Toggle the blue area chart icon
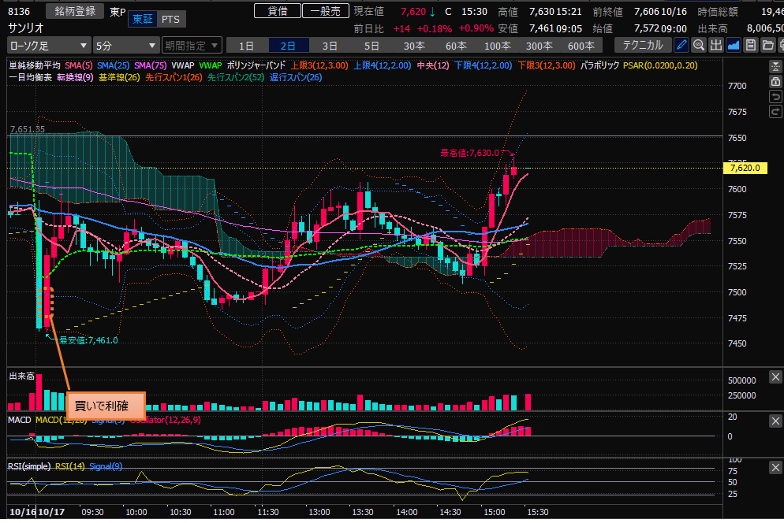Screen dimensions: 784x523 pos(734,45)
